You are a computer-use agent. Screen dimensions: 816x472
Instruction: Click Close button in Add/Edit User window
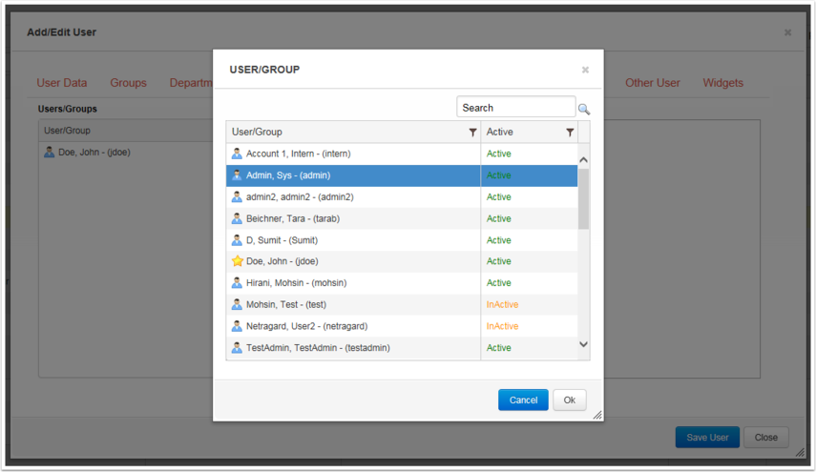point(766,437)
